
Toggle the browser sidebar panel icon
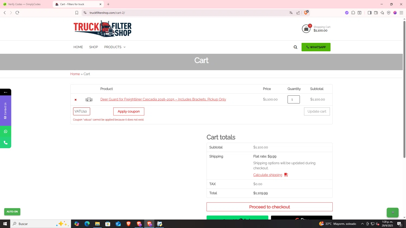pyautogui.click(x=369, y=13)
